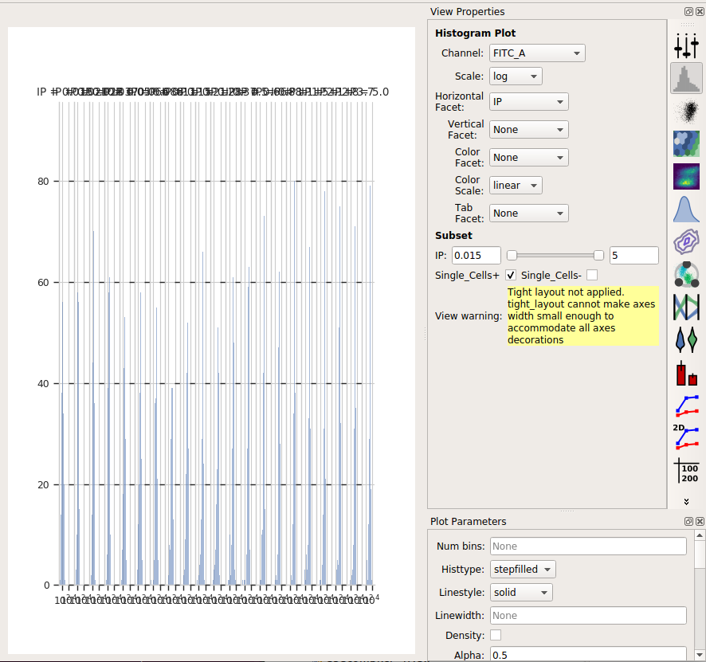
Task: Choose the red bar chart icon
Action: tap(686, 373)
